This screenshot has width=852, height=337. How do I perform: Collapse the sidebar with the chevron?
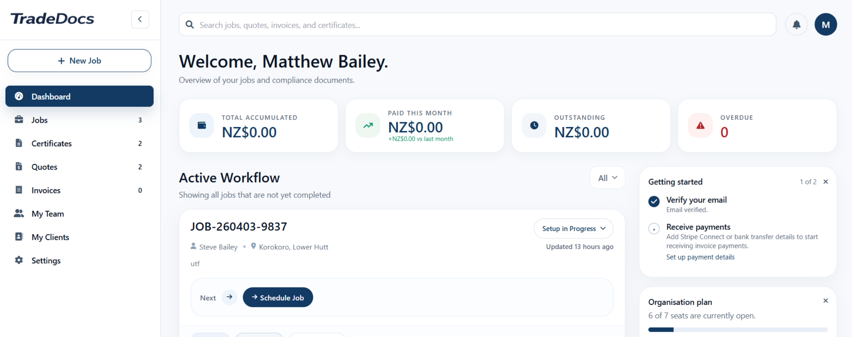click(x=140, y=19)
